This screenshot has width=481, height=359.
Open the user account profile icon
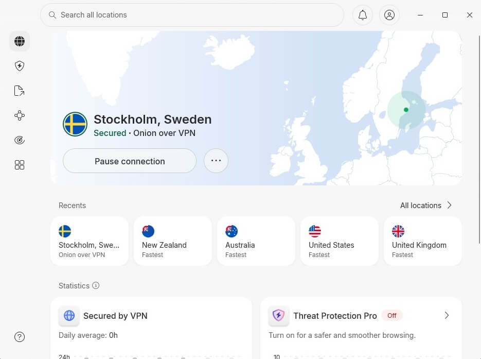tap(389, 15)
